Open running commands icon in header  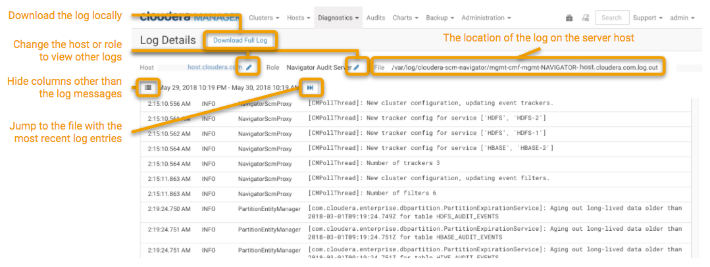(585, 18)
